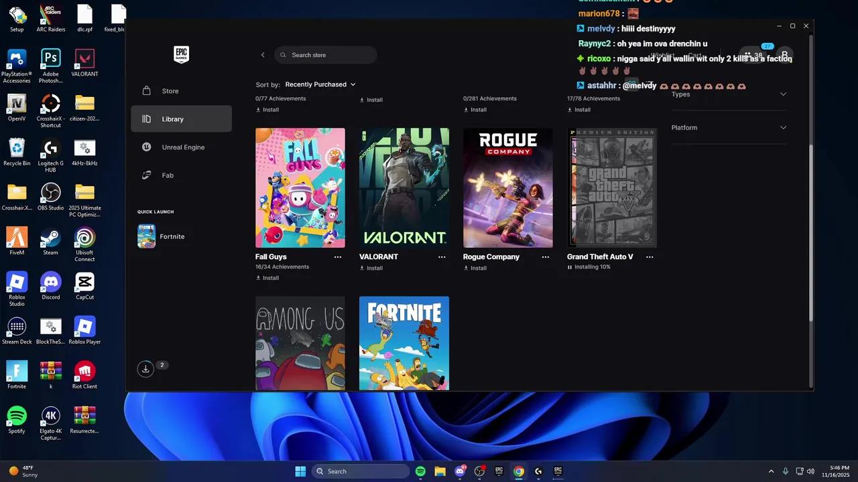Screen dimensions: 858x482
Task: Open the CrosshairX Shortcut desktop icon
Action: [51, 110]
